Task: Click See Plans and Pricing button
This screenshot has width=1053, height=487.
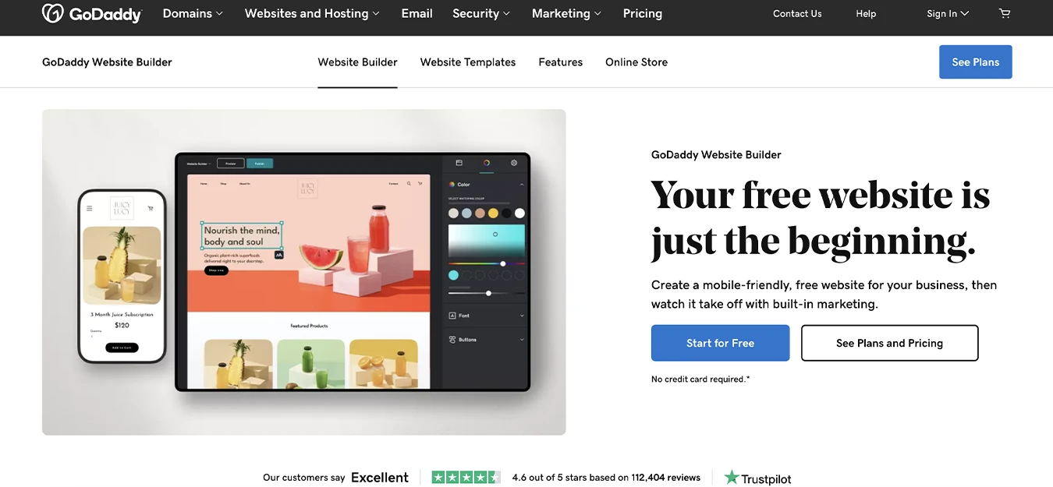Action: [x=889, y=343]
